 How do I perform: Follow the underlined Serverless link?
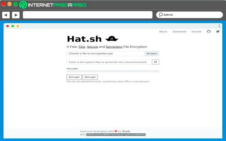(x=114, y=47)
